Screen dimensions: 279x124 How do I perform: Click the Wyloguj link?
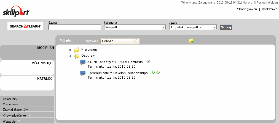273,2
